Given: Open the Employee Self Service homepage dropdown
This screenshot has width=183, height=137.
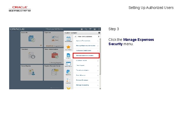Looking at the screenshot, I should coord(54,29).
